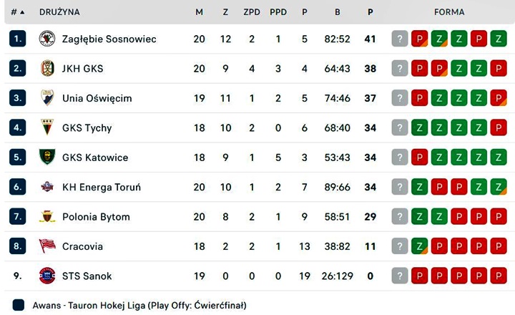Click the Unia Oświęcim team logo

coord(47,98)
